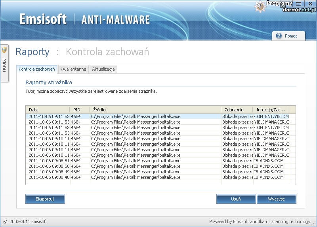Click the question mark help icon

[x=279, y=36]
